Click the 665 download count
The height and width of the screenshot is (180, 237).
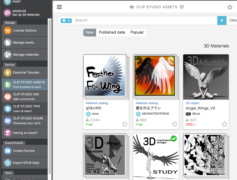click(x=143, y=120)
